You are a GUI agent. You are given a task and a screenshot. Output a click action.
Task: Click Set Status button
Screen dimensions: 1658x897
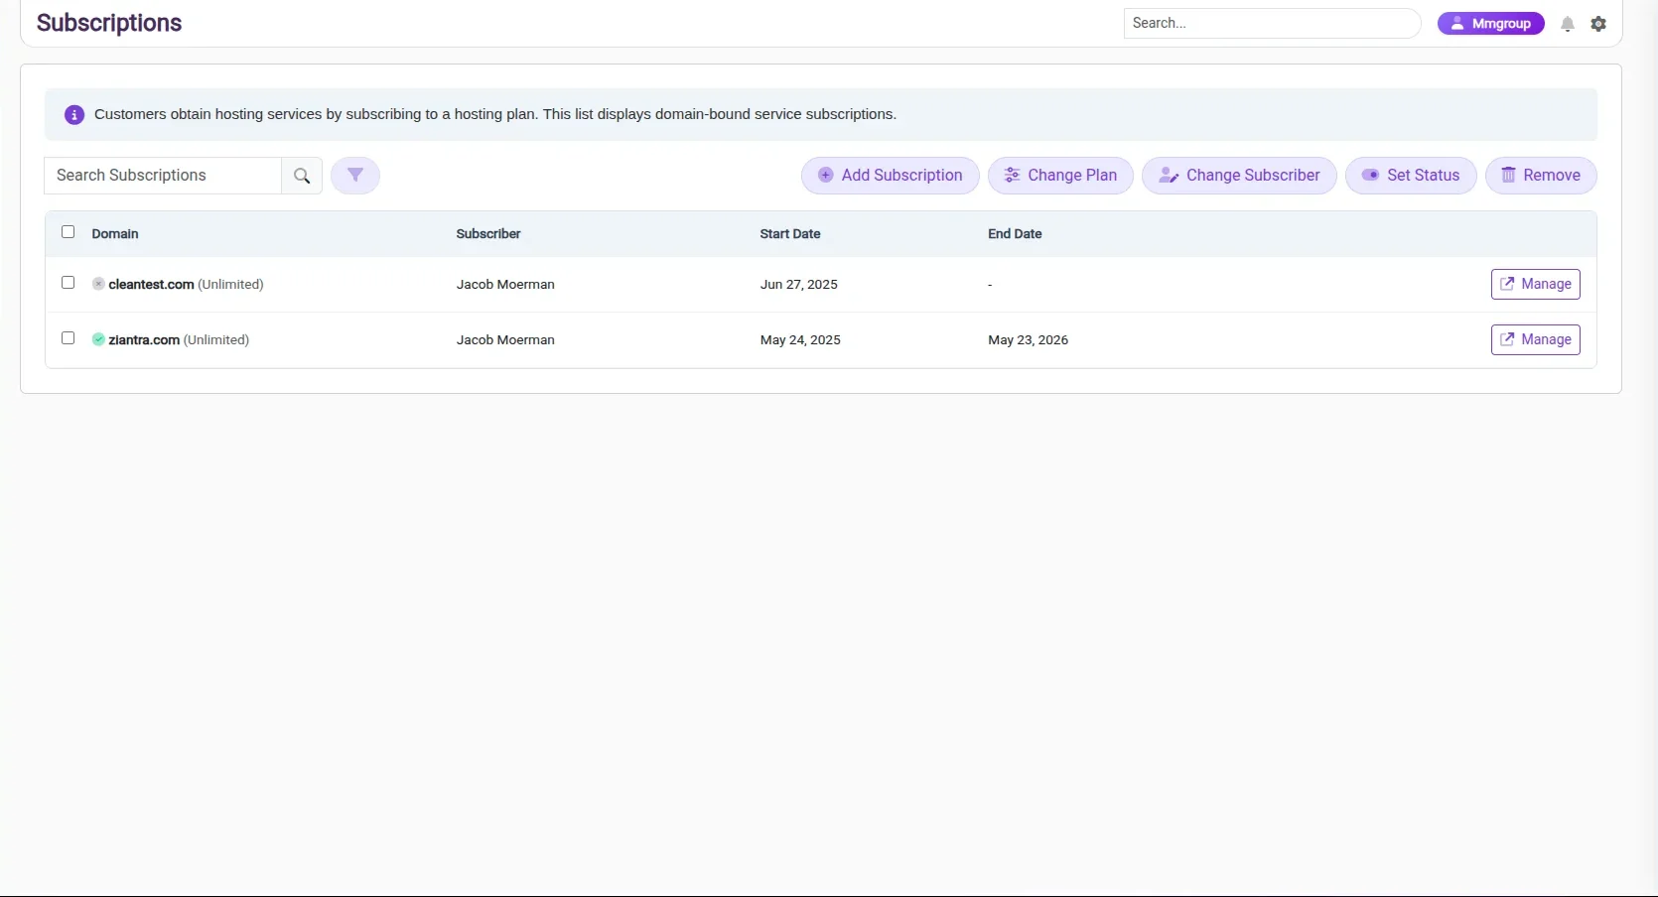pyautogui.click(x=1411, y=176)
